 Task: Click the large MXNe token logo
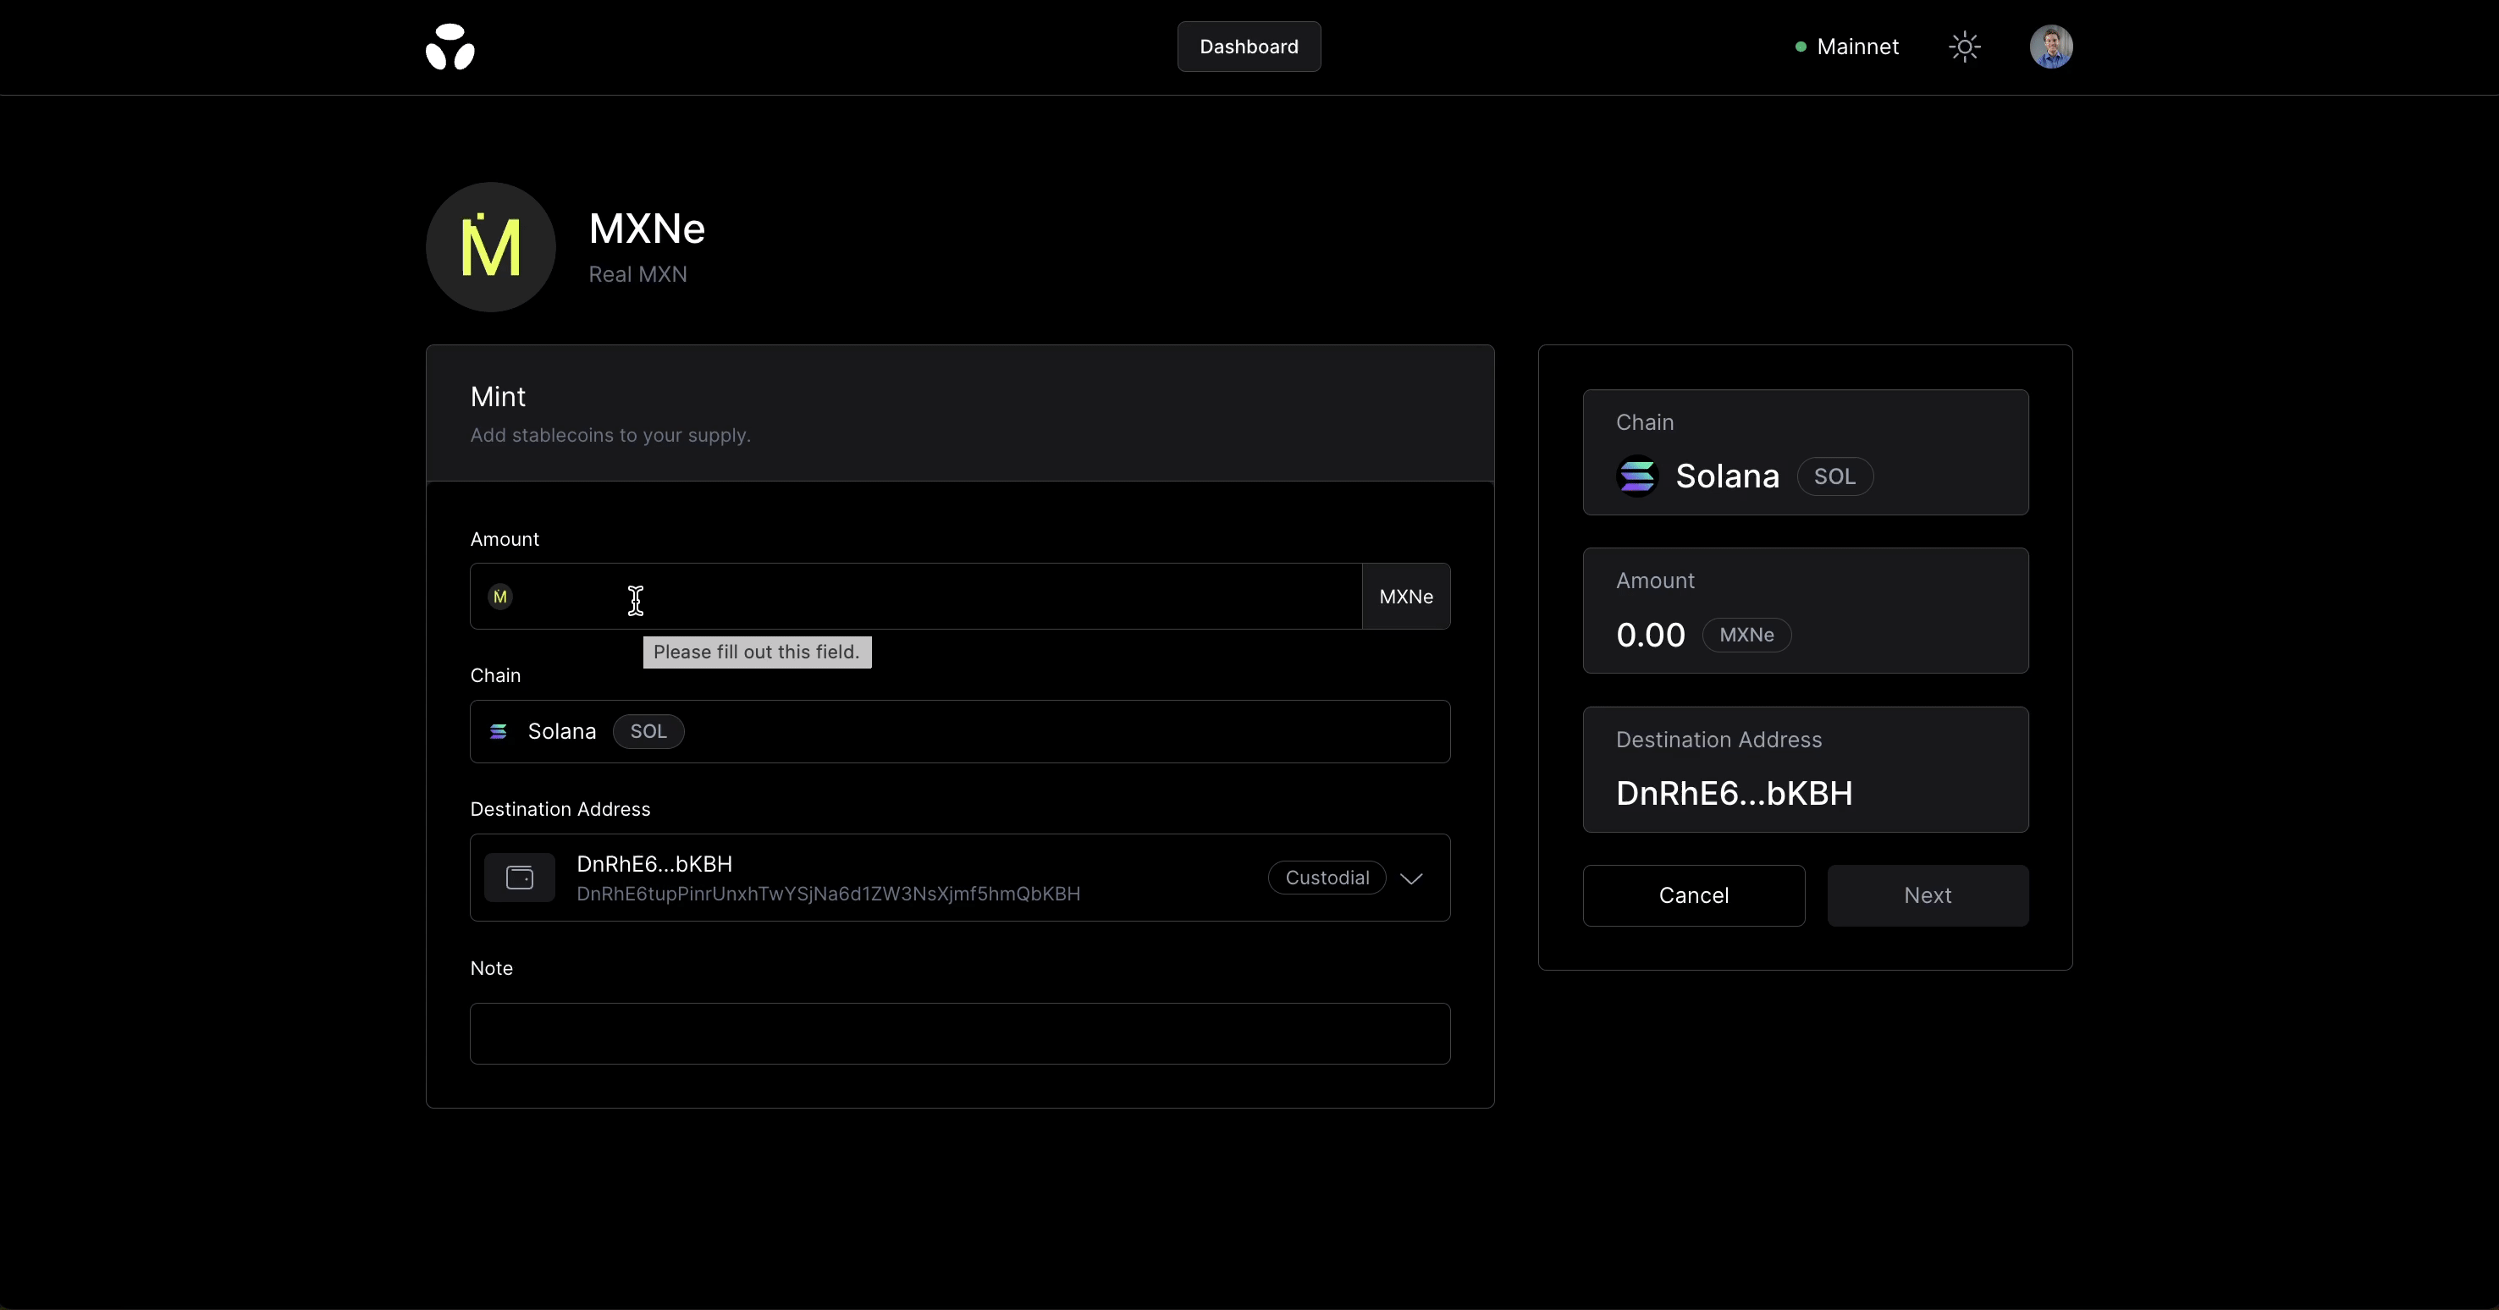[x=491, y=247]
